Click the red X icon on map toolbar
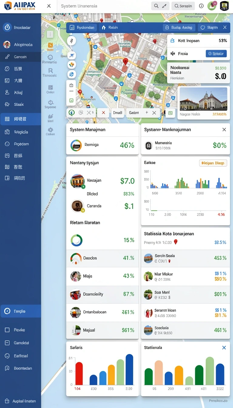Screen dimensions: 233x408 (x=103, y=113)
